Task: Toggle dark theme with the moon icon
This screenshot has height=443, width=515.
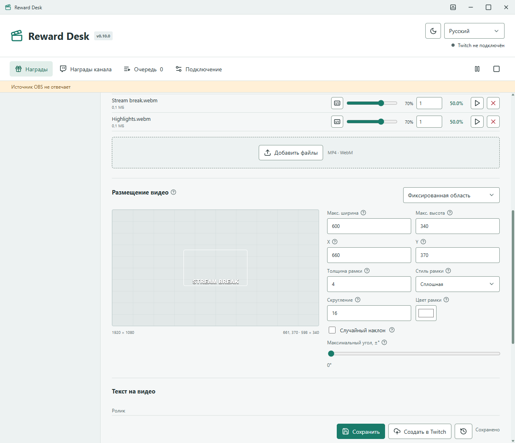Action: (x=433, y=31)
